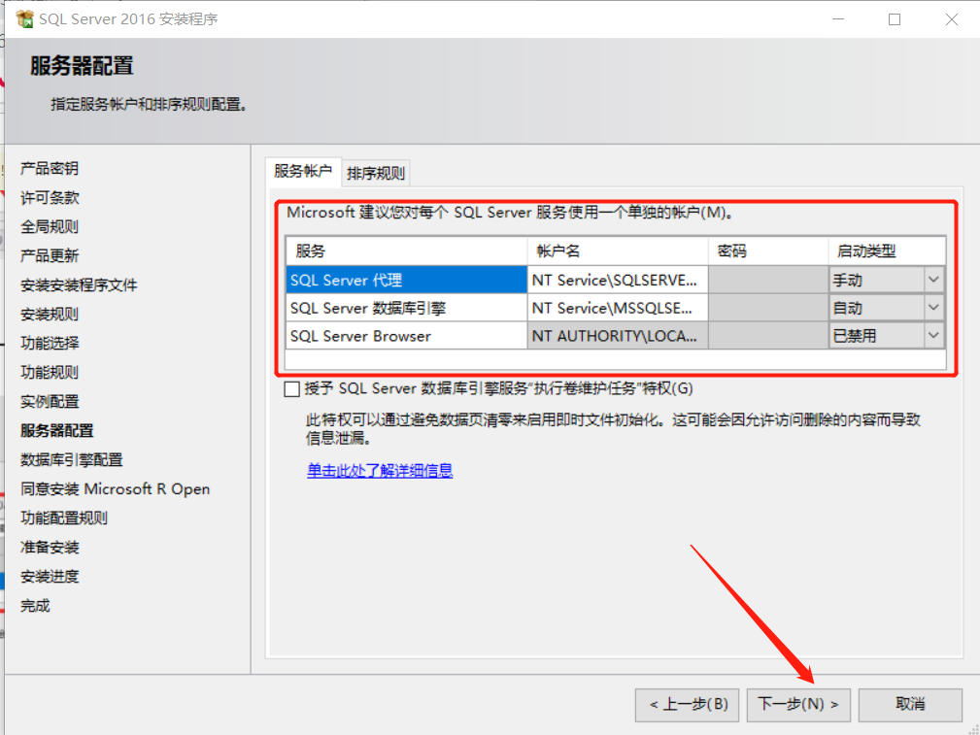Click password cell for SQL Server 代理

768,280
